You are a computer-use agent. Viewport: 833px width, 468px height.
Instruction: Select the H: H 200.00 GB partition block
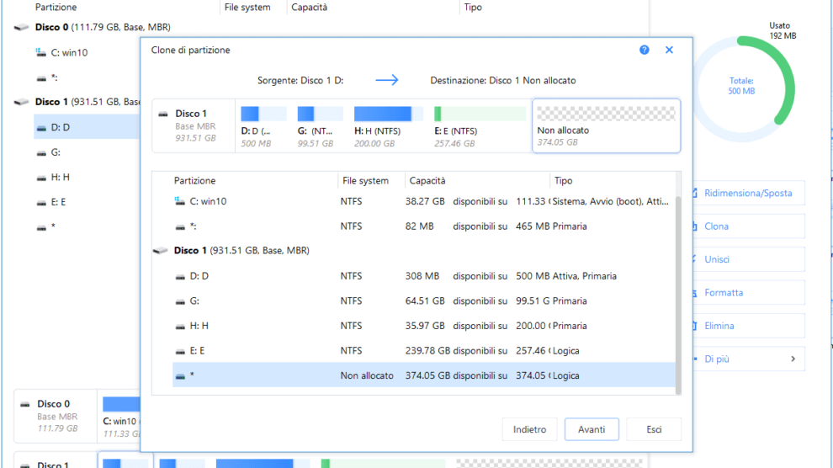389,127
